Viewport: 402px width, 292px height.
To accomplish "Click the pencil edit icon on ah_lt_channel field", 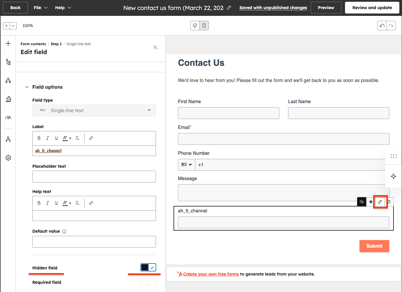I will (380, 202).
